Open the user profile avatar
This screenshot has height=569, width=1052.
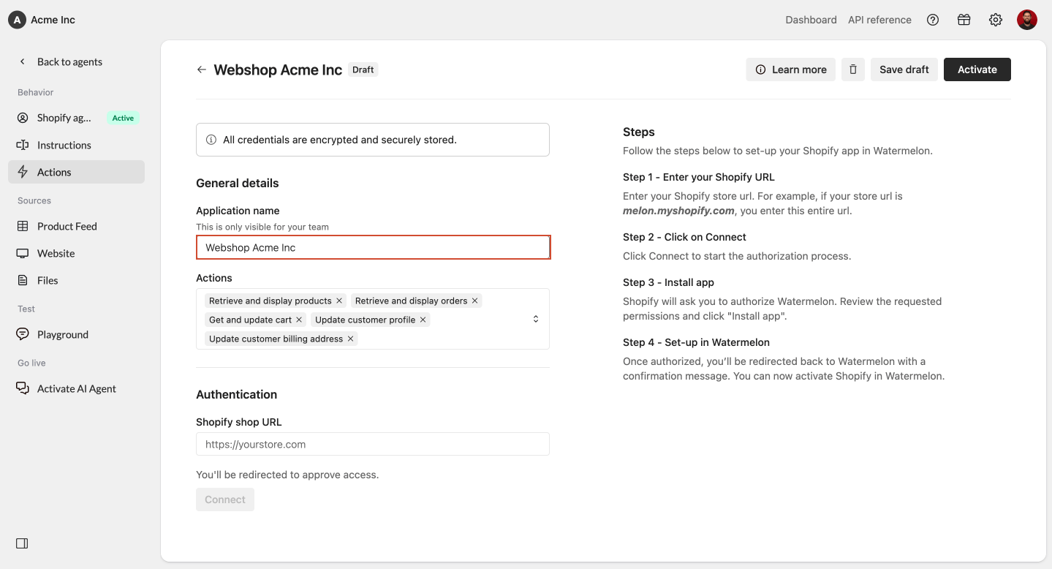(1027, 20)
